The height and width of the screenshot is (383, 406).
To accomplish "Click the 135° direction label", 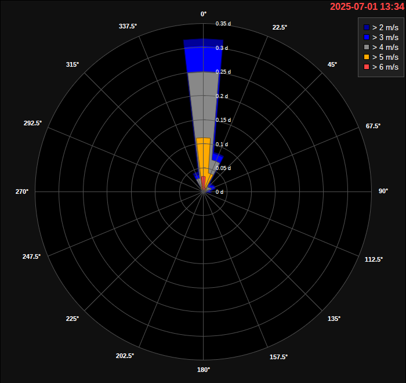I will [x=334, y=319].
